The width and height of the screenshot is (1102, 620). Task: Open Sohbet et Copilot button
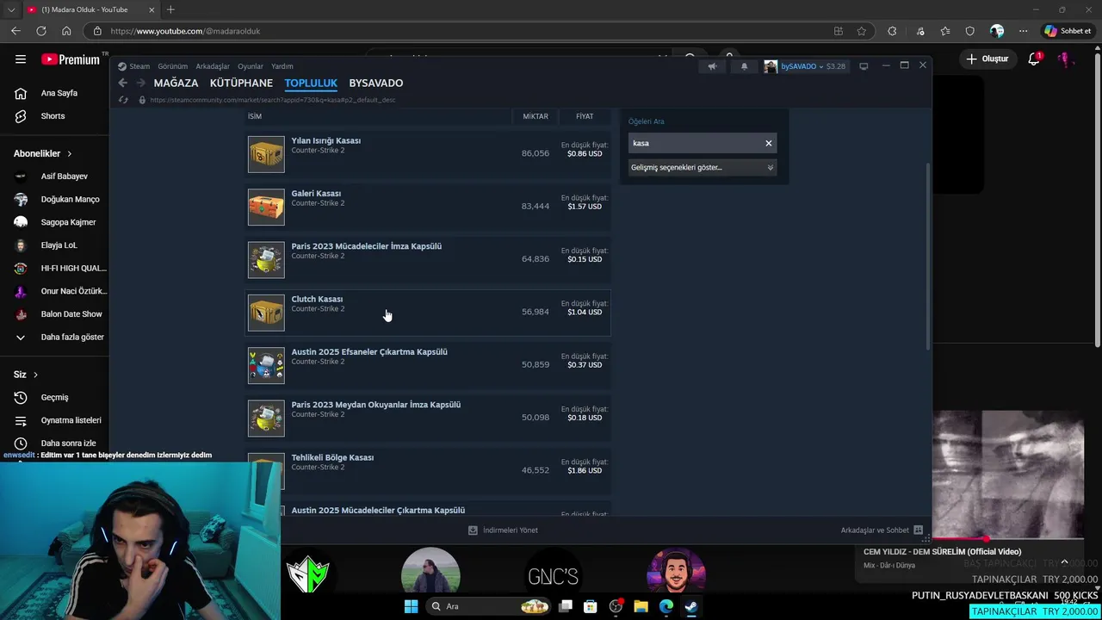1068,31
